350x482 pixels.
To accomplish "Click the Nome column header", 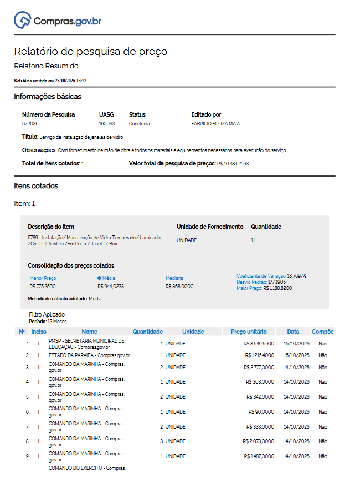I will (x=90, y=332).
